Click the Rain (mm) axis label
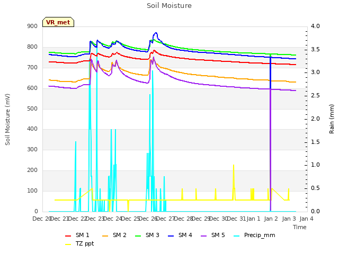The height and width of the screenshot is (254, 339). click(332, 119)
